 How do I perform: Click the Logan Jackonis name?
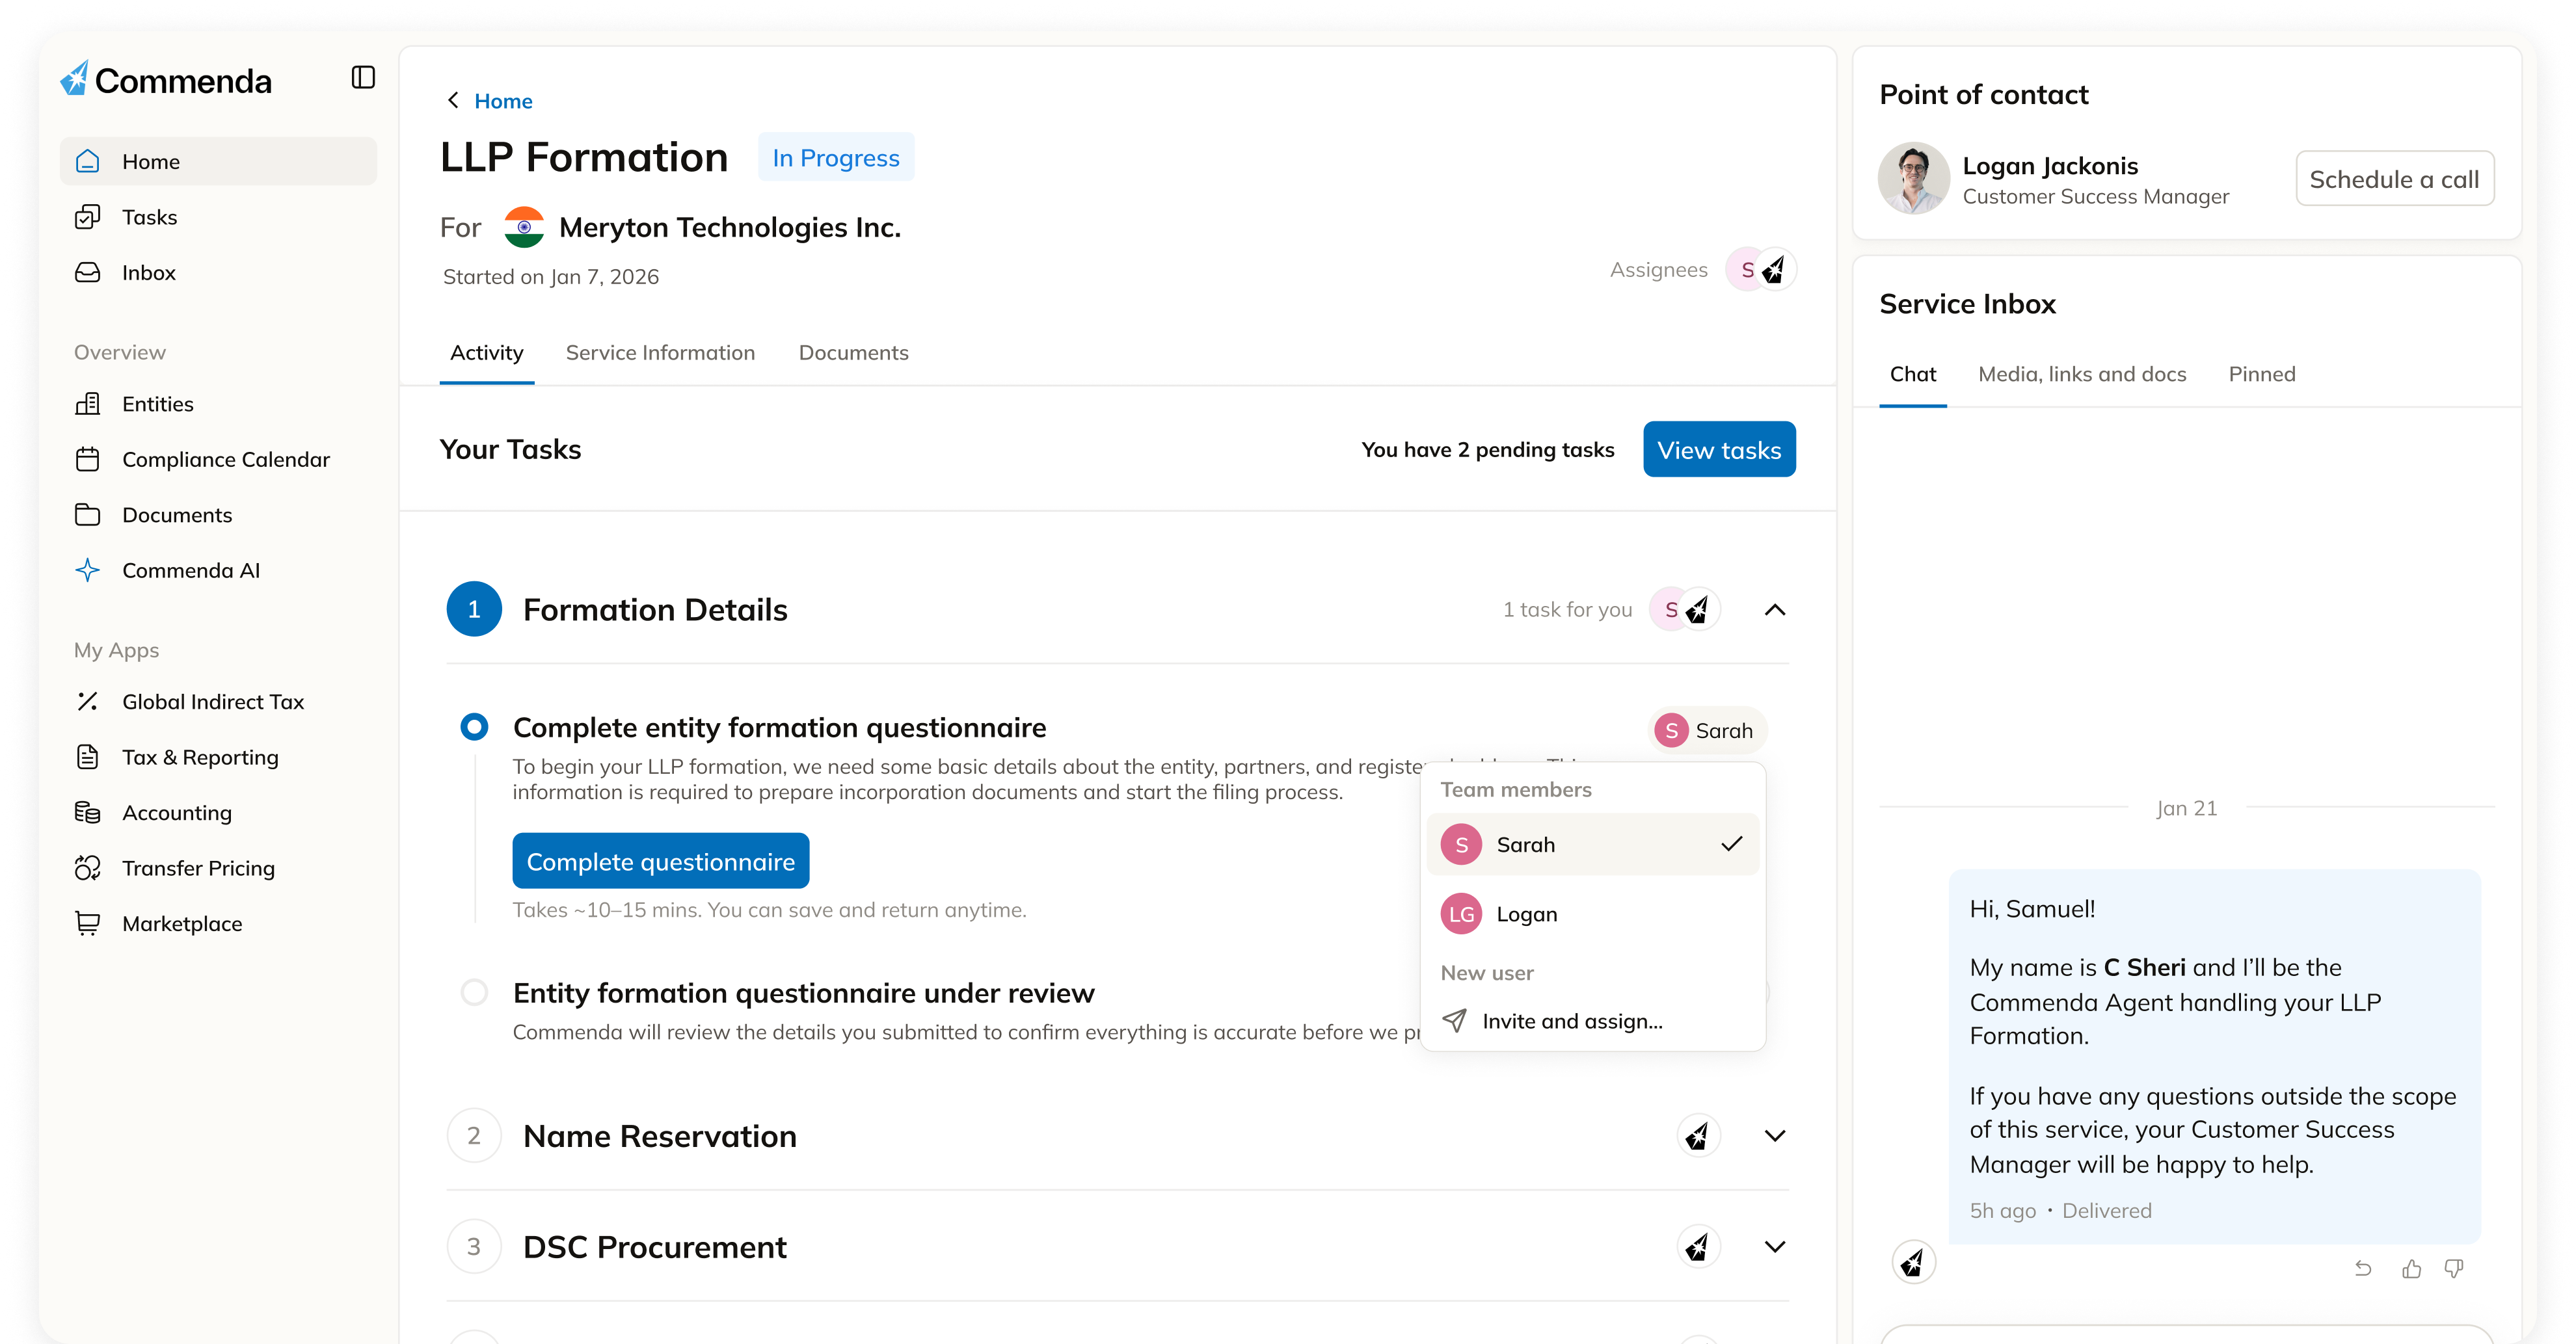[x=2050, y=166]
